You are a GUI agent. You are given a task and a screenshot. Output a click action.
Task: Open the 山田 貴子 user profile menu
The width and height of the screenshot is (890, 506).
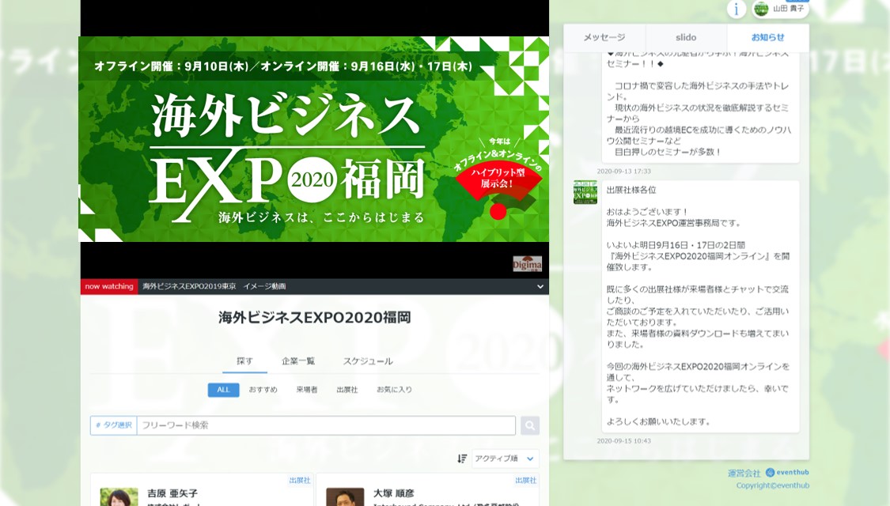coord(781,9)
